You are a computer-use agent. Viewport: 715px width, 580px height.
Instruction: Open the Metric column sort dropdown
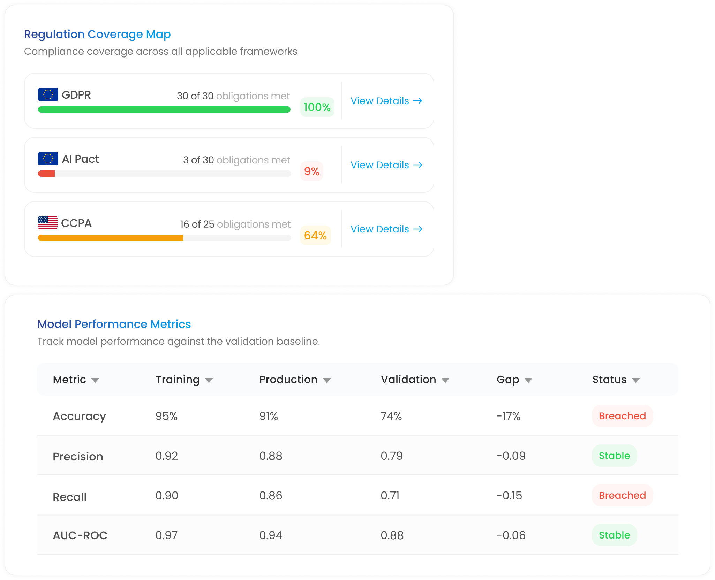pos(95,380)
